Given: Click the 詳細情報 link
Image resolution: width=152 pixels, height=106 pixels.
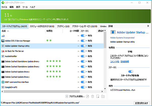Looking at the screenshot, I should click(x=125, y=61).
